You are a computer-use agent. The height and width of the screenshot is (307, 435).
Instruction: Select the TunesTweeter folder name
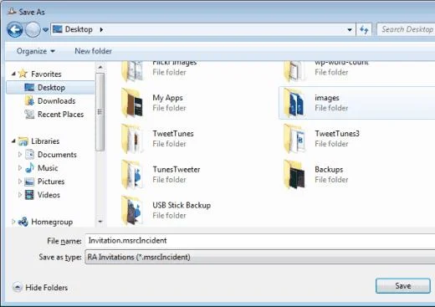click(x=177, y=170)
